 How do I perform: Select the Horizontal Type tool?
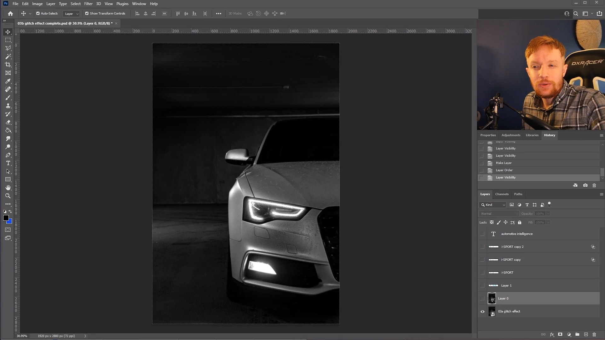click(x=8, y=163)
